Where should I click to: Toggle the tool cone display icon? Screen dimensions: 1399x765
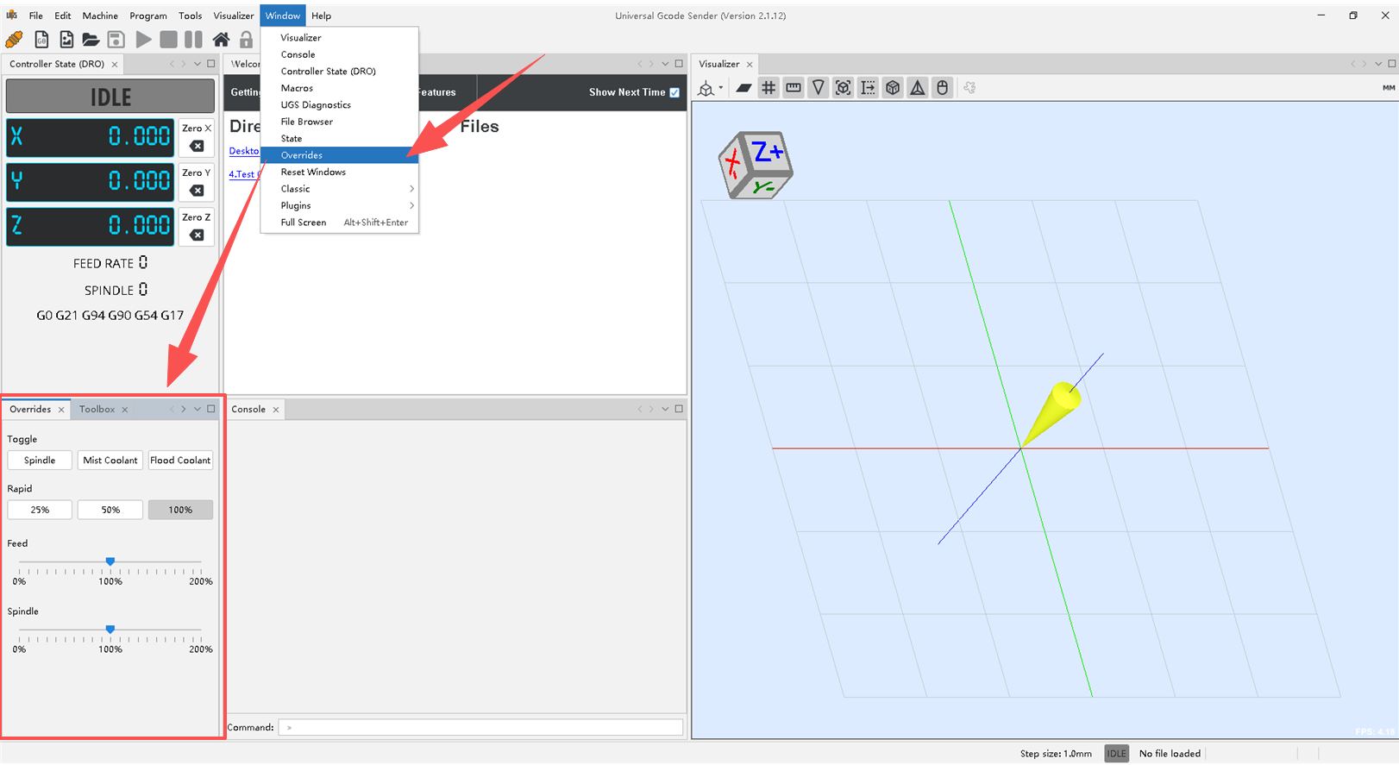[819, 88]
